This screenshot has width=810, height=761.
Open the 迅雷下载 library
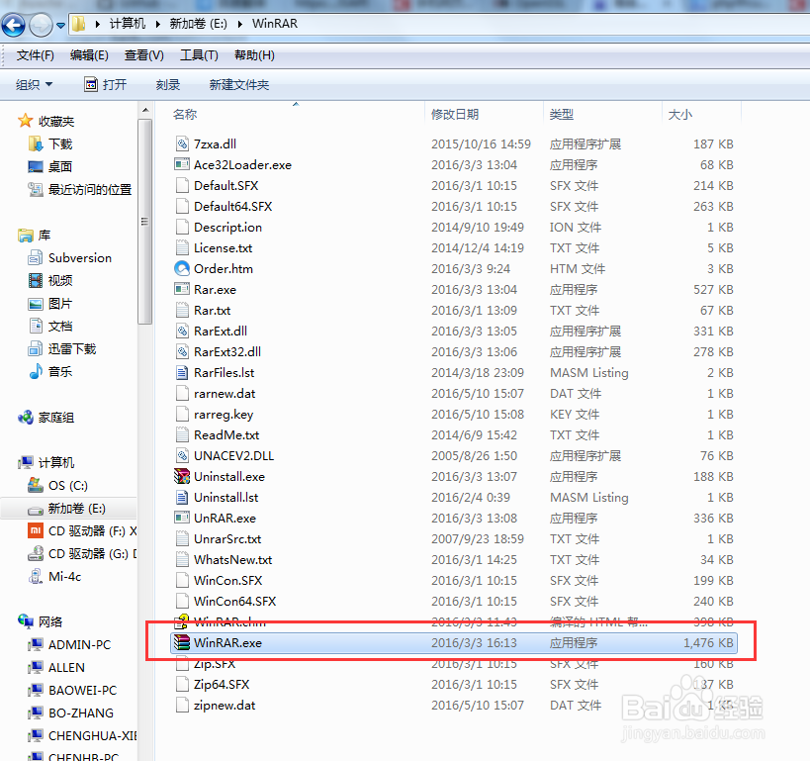[x=62, y=349]
